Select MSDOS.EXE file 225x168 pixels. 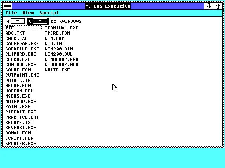pos(18,96)
